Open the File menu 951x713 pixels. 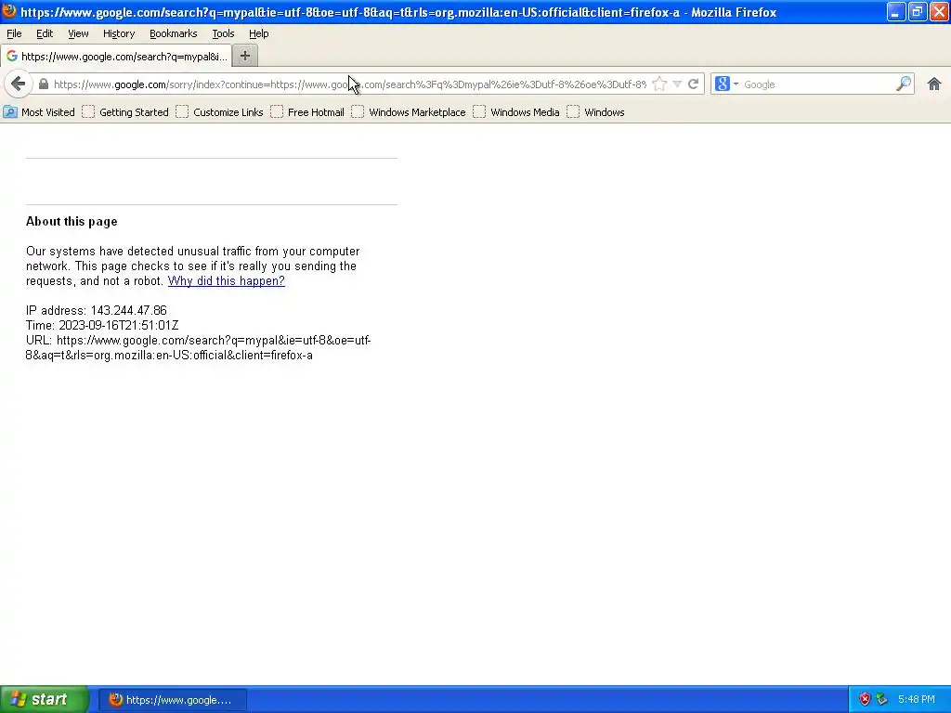[14, 34]
